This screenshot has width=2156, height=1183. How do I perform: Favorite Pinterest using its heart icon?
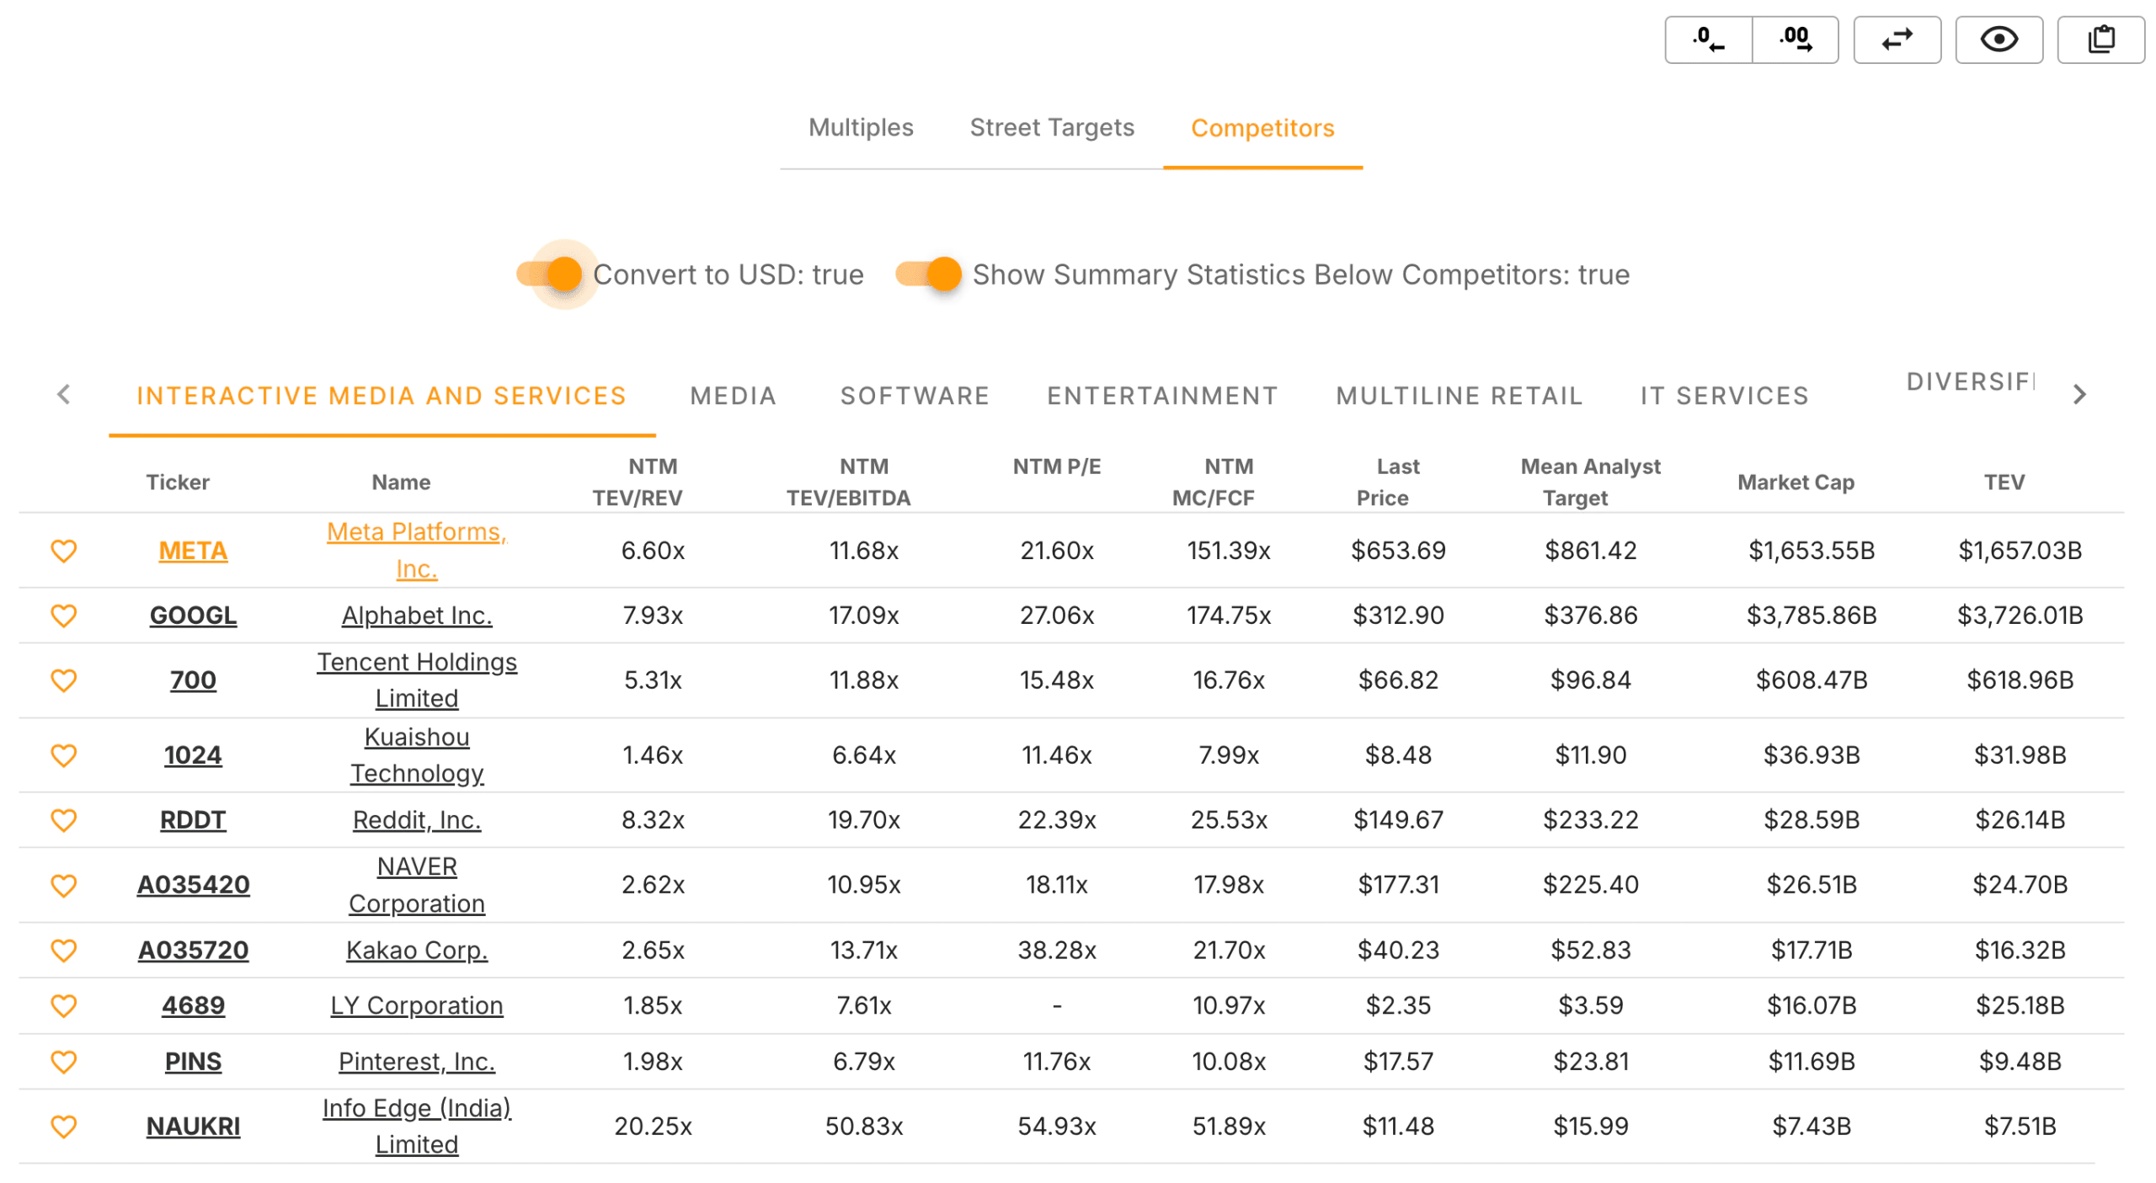coord(64,1061)
